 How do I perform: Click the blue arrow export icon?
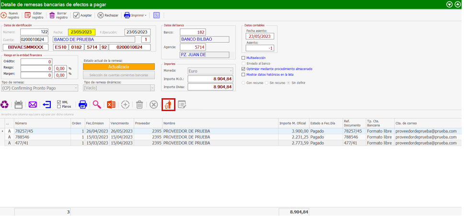point(47,104)
